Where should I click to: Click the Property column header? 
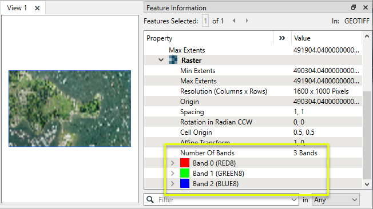160,38
